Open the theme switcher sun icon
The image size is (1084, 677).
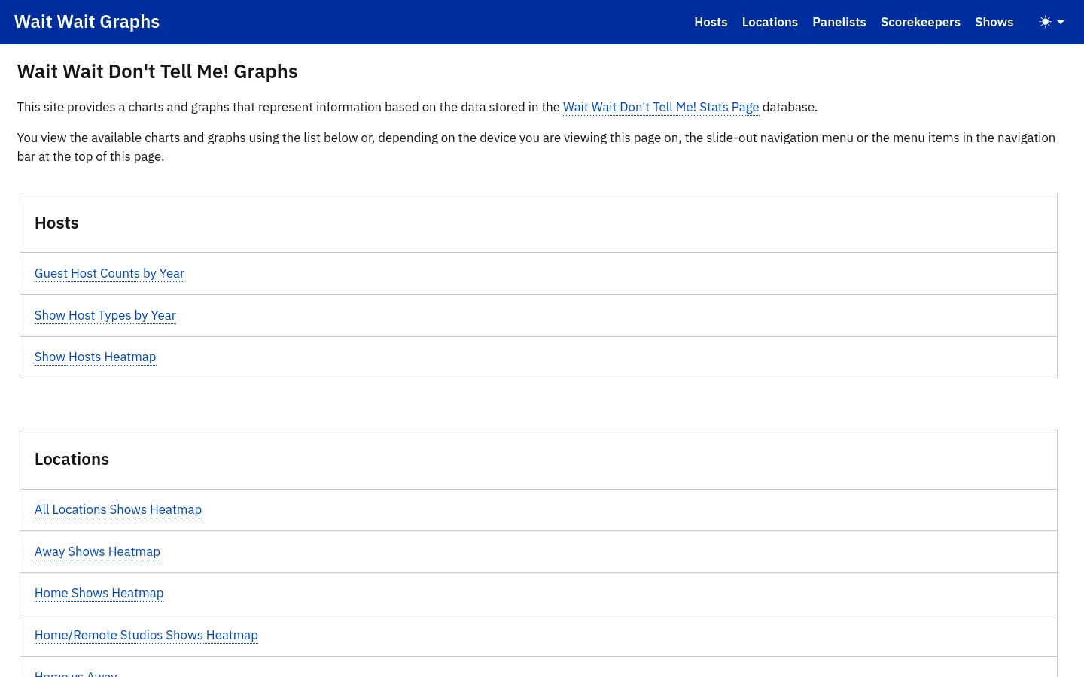pyautogui.click(x=1045, y=22)
